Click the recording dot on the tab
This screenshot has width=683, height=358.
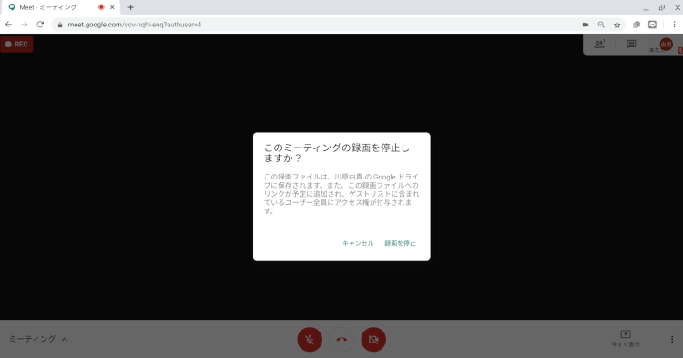coord(101,7)
